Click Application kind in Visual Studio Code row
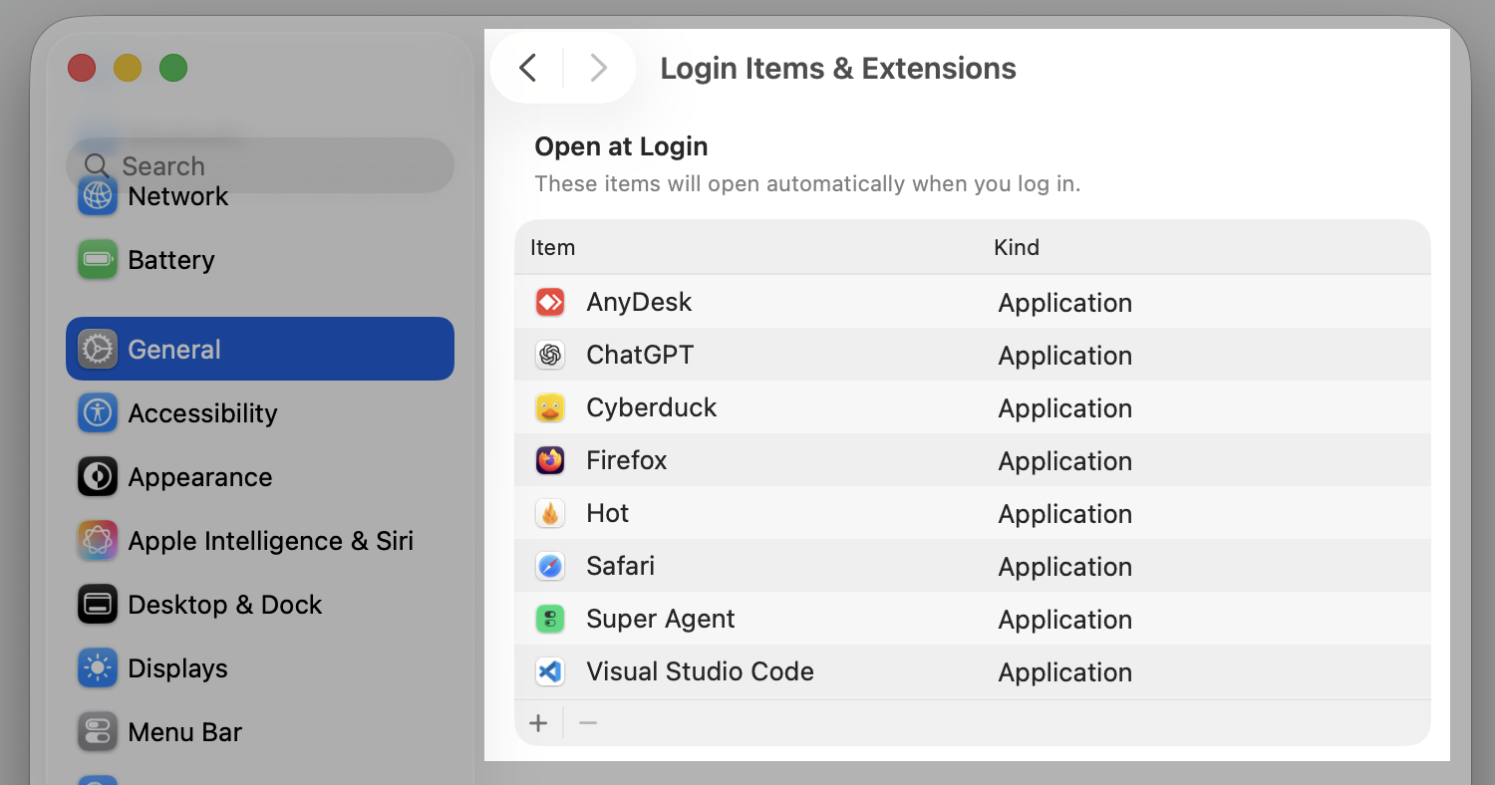Viewport: 1495px width, 785px height. pos(1065,673)
